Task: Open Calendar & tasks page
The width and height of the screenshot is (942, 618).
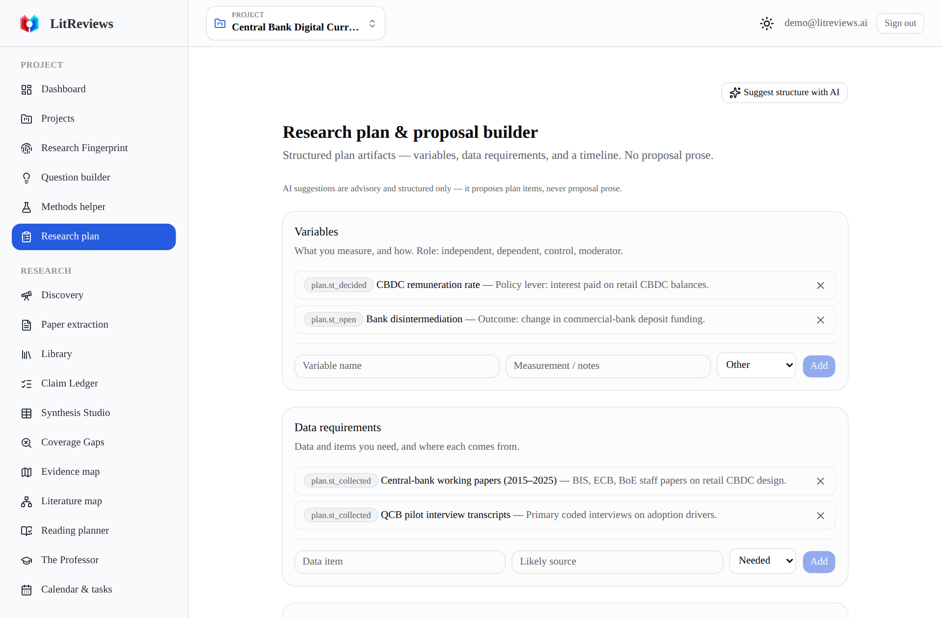Action: (94, 590)
